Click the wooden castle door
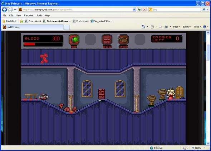This screenshot has height=151, width=211. pyautogui.click(x=180, y=92)
